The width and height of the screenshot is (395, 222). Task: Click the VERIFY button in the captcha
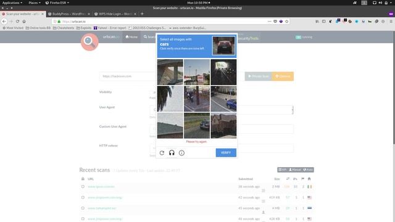coord(226,153)
